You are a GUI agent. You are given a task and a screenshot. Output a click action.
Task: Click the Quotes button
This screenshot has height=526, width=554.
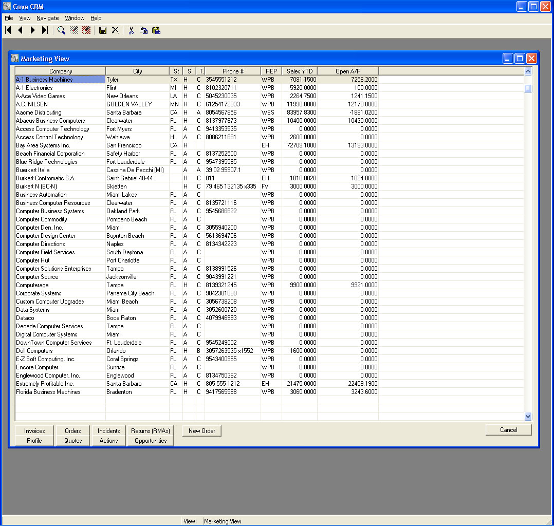[73, 441]
